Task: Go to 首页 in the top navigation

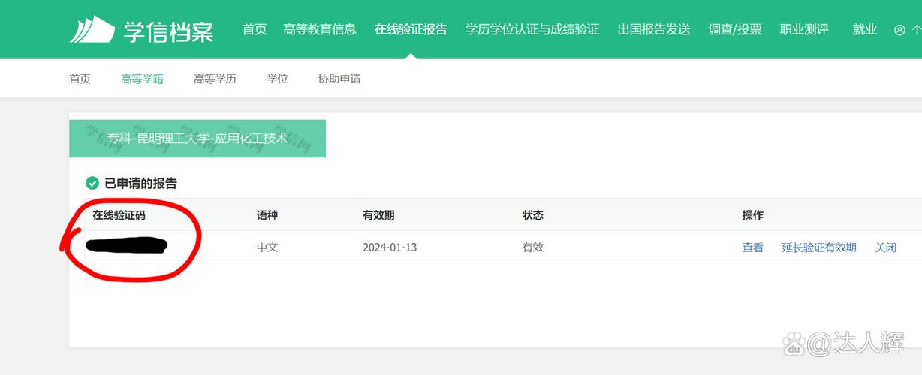Action: [255, 29]
